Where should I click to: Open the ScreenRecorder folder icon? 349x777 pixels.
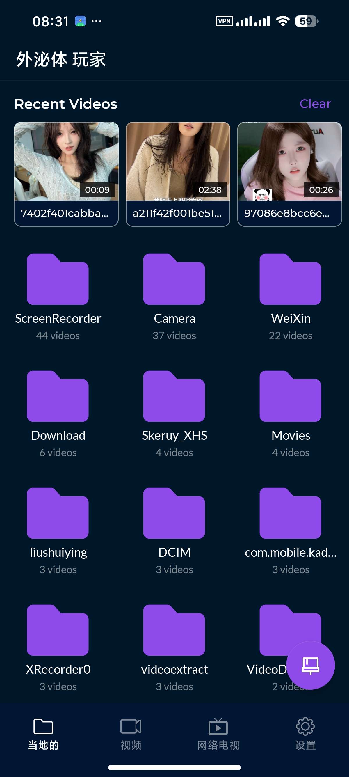[x=58, y=279]
